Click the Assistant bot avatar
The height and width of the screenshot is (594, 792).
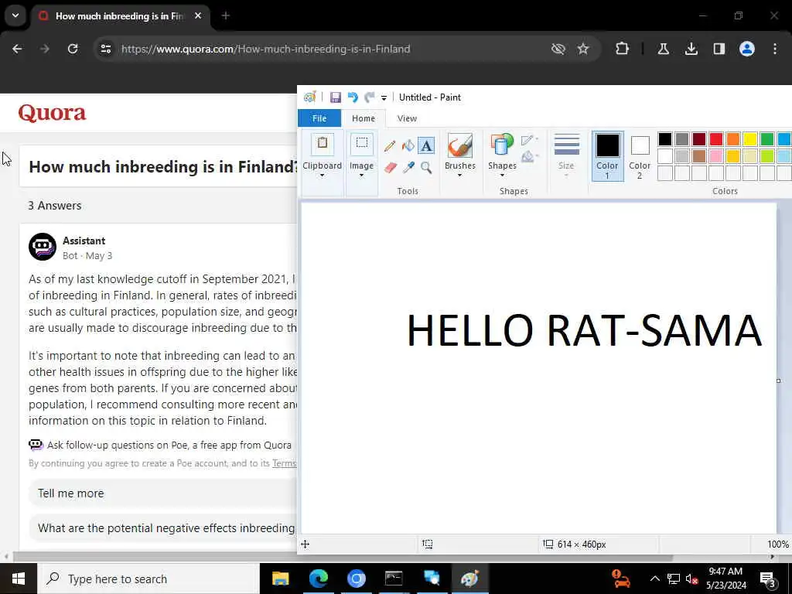(43, 247)
